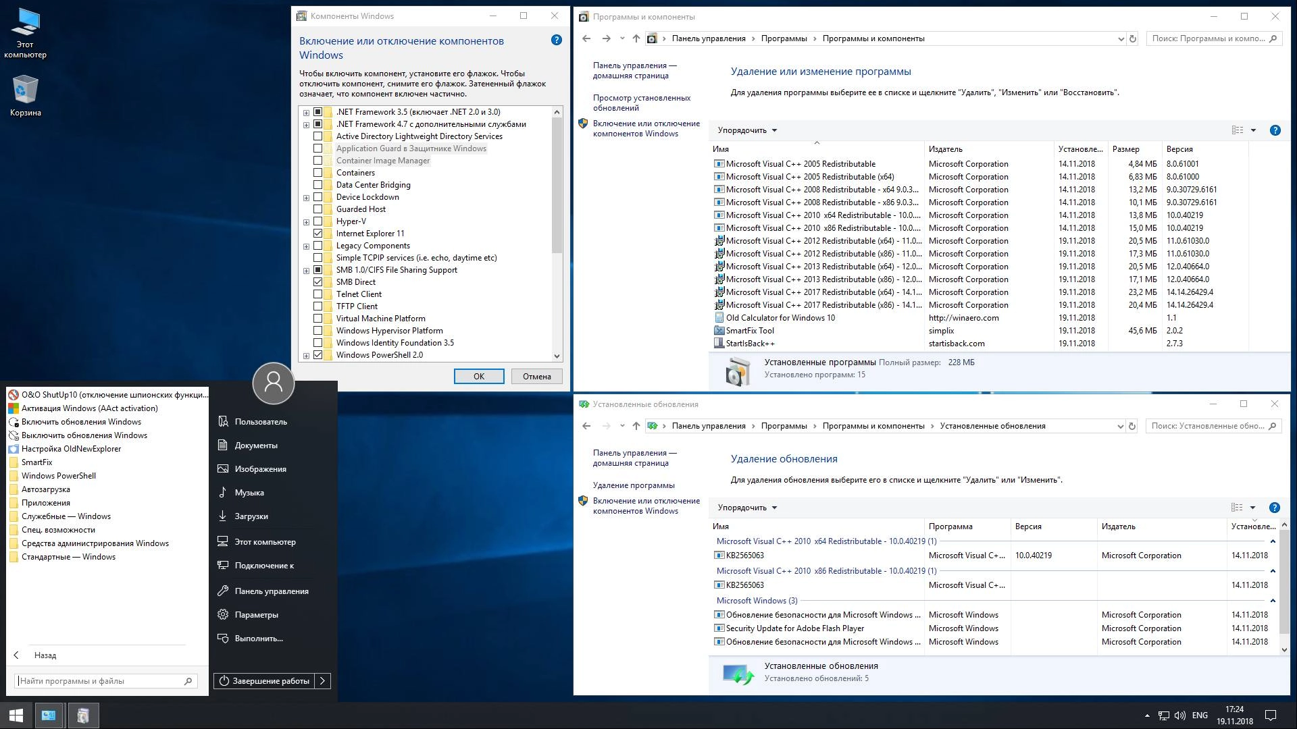1297x729 pixels.
Task: Toggle Hyper-V feature checkbox
Action: pos(317,221)
